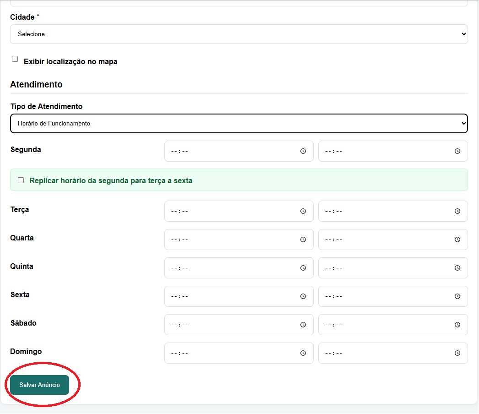Screen dimensions: 479x414
Task: Click the 'Tipo de Atendimento' label
Action: [x=46, y=106]
